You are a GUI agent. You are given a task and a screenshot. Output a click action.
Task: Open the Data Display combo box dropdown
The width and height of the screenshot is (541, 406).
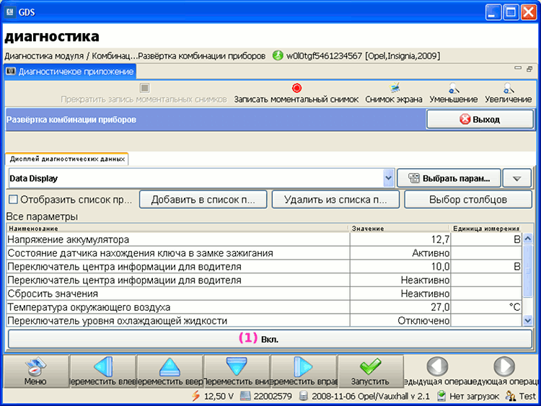(x=389, y=178)
